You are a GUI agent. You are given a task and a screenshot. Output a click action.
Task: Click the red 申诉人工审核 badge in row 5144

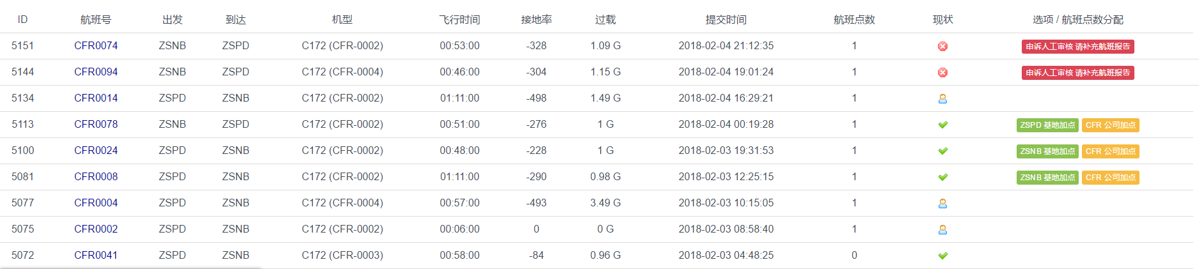(x=1078, y=73)
